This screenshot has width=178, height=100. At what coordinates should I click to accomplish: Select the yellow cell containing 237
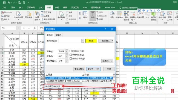pos(24,64)
